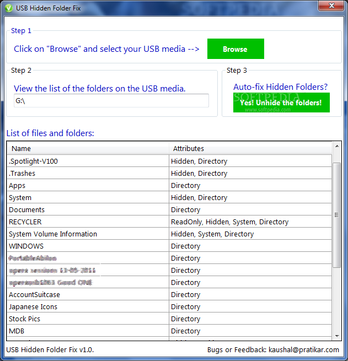Select the MDB folder row
The image size is (348, 361).
169,331
